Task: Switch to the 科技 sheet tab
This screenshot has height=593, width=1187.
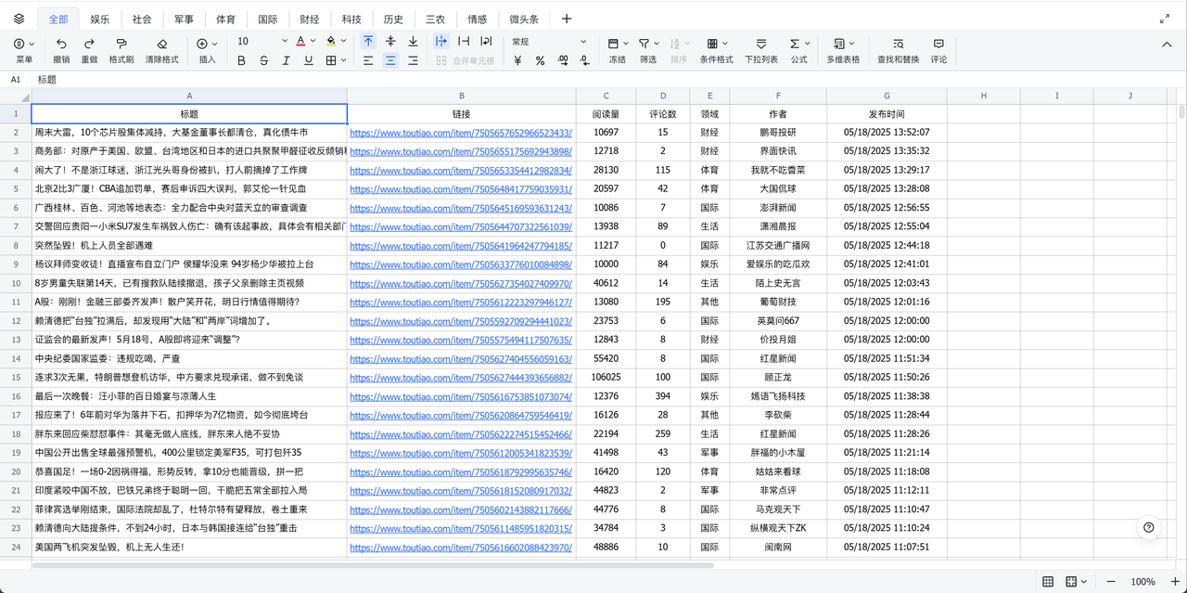Action: point(351,19)
